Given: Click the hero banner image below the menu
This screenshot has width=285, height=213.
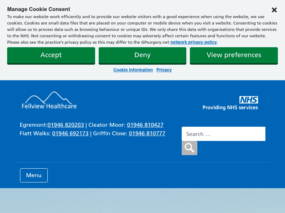Looking at the screenshot, I should 142,201.
